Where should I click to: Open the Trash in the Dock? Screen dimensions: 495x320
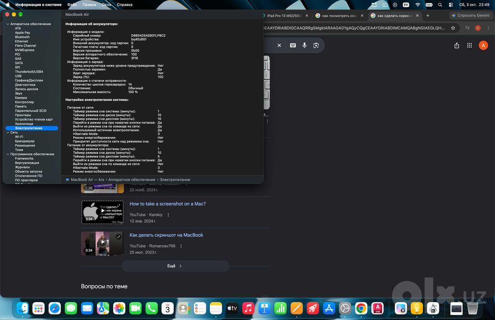(x=472, y=308)
